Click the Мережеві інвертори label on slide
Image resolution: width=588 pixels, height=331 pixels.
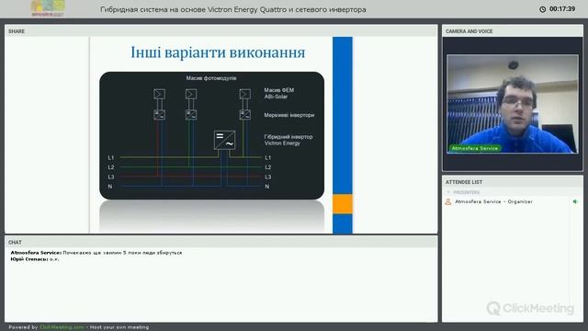(289, 115)
